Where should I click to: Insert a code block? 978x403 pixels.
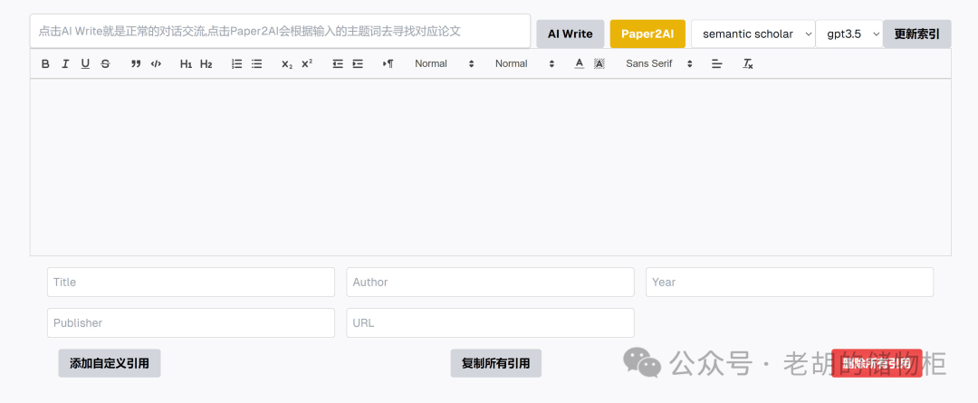pyautogui.click(x=156, y=63)
